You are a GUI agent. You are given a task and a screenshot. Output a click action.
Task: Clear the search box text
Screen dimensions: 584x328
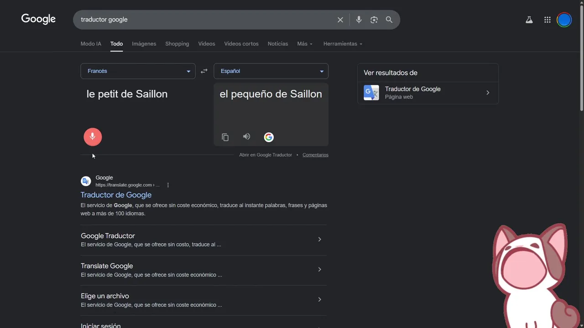pos(340,20)
